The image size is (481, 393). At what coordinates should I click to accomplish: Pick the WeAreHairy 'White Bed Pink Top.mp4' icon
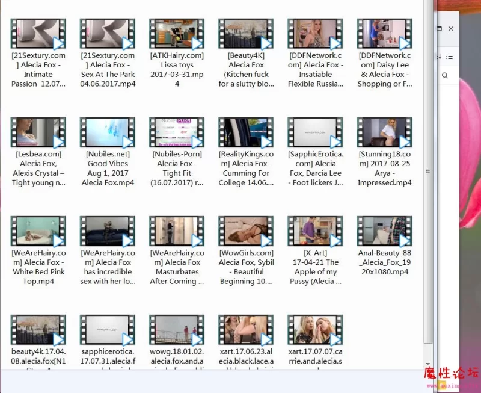38,231
